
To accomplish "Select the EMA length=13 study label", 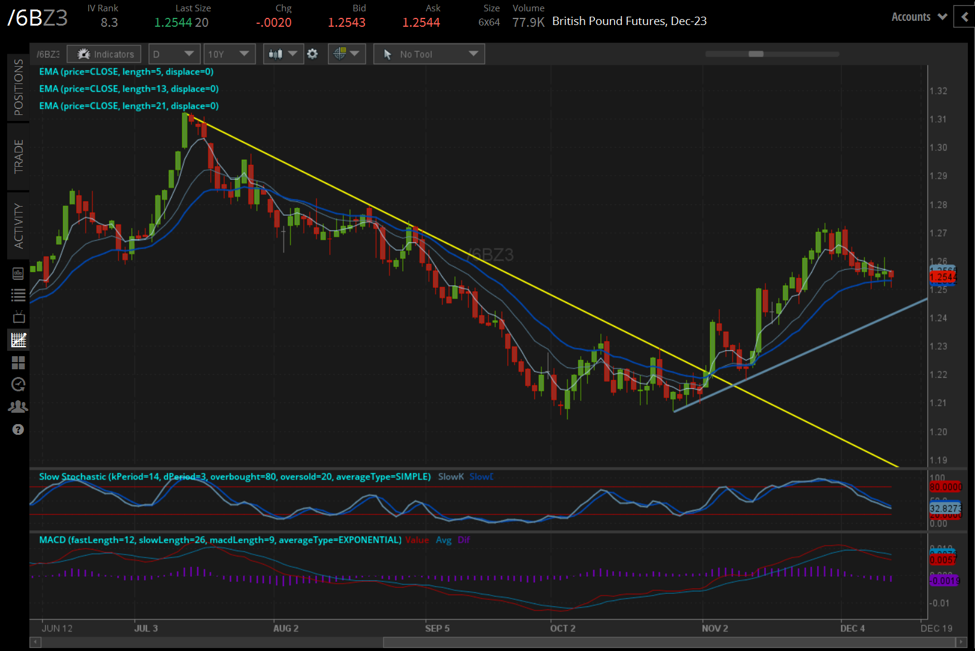I will pos(129,89).
